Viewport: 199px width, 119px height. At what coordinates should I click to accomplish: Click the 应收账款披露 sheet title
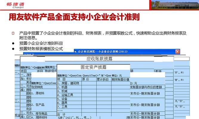[99, 59]
